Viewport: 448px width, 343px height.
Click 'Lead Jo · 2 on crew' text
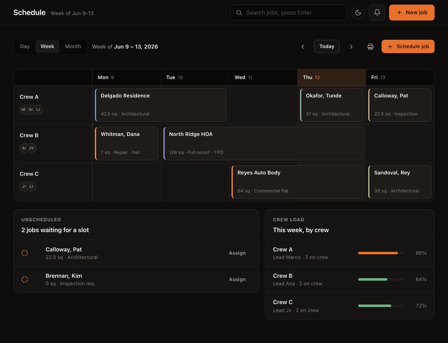pyautogui.click(x=296, y=310)
